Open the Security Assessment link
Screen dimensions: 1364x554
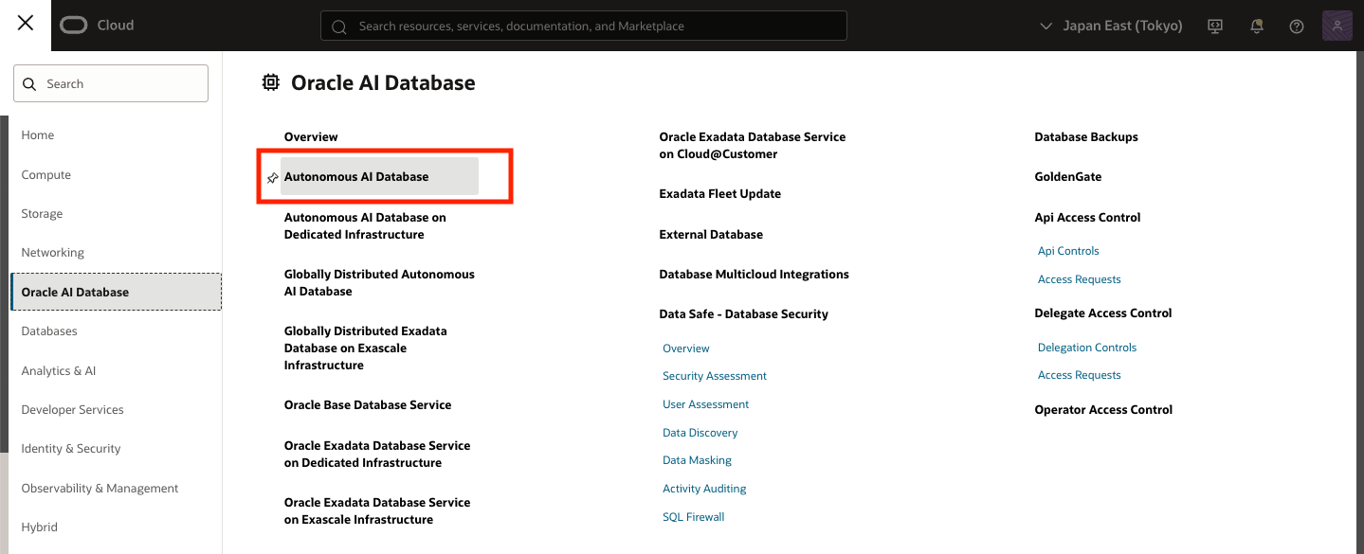click(714, 376)
